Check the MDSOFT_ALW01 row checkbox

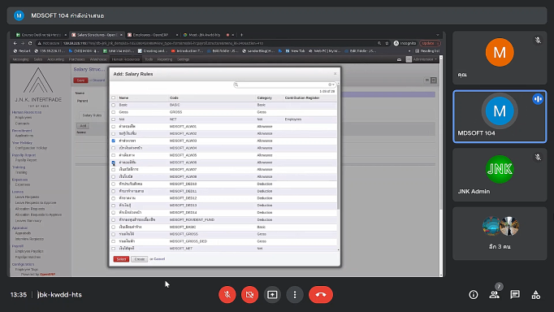pos(114,127)
